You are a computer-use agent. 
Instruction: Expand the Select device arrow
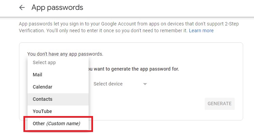(145, 84)
